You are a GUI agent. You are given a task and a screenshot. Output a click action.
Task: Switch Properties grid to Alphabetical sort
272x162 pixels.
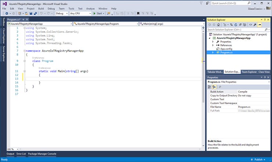point(214,87)
